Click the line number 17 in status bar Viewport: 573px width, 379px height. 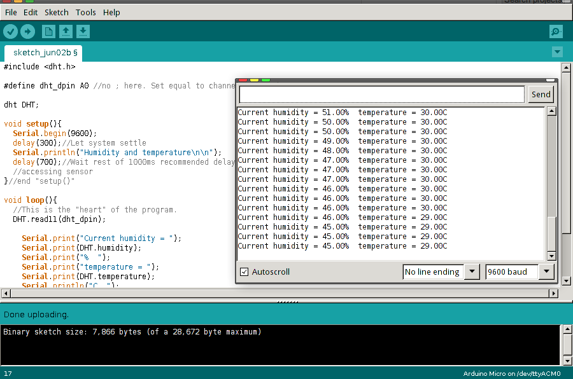pyautogui.click(x=8, y=373)
